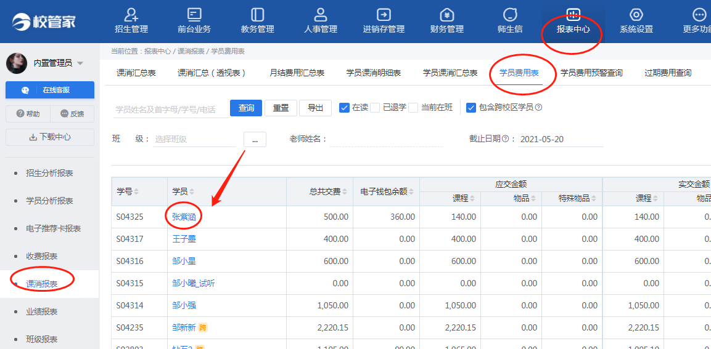Sort 应交金额 课程 column
This screenshot has height=349, width=711.
(x=472, y=198)
